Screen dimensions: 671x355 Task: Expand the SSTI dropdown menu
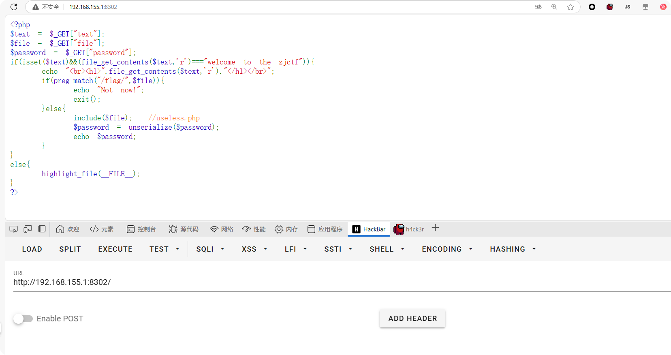pos(338,249)
